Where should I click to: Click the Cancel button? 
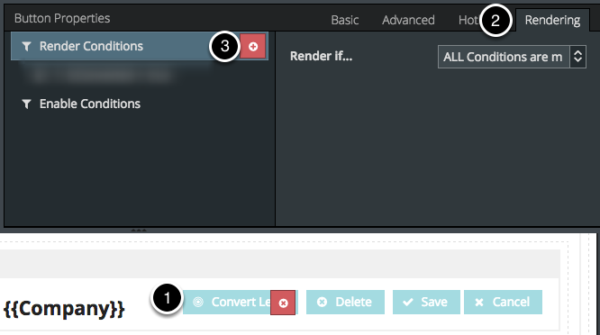click(503, 302)
